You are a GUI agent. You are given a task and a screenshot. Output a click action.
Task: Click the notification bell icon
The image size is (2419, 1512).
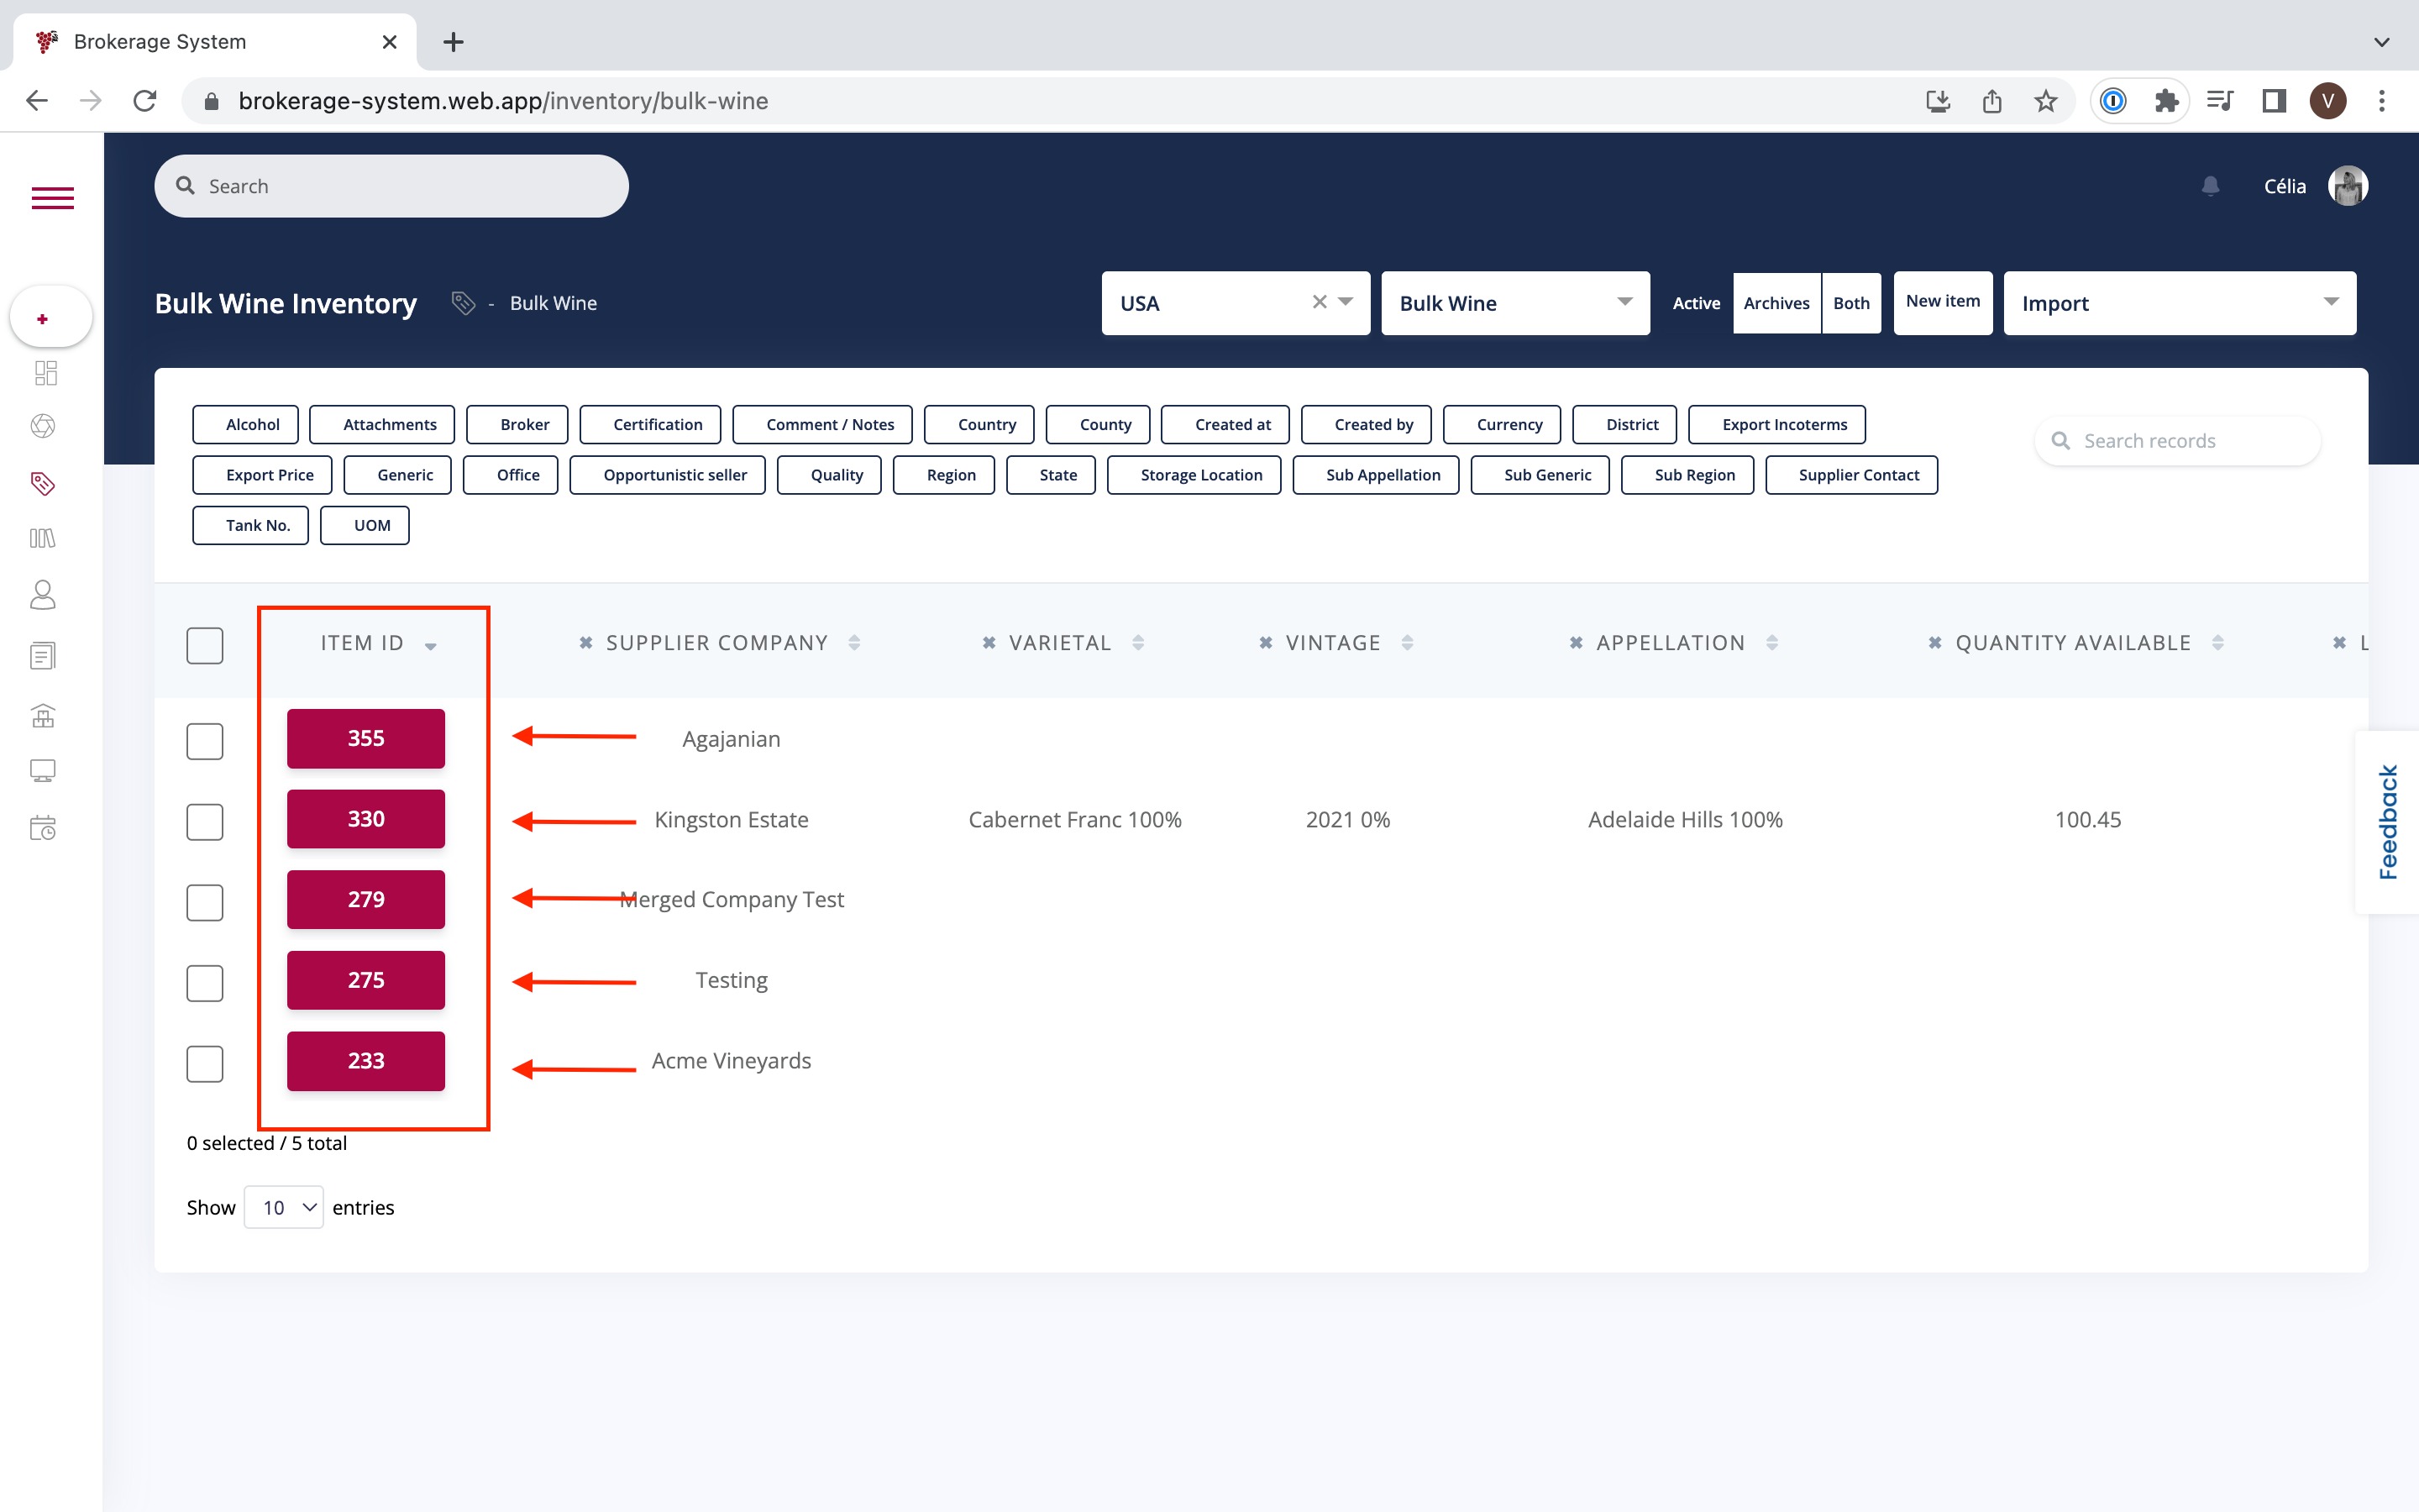[x=2210, y=186]
